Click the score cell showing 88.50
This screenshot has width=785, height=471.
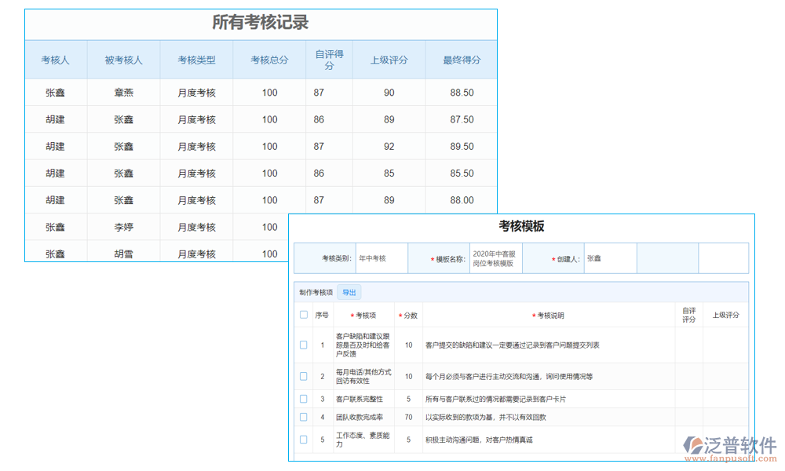(x=461, y=92)
